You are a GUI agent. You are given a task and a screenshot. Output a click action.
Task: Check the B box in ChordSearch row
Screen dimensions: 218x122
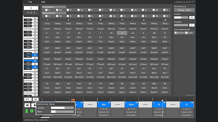pyautogui.click(x=164, y=10)
